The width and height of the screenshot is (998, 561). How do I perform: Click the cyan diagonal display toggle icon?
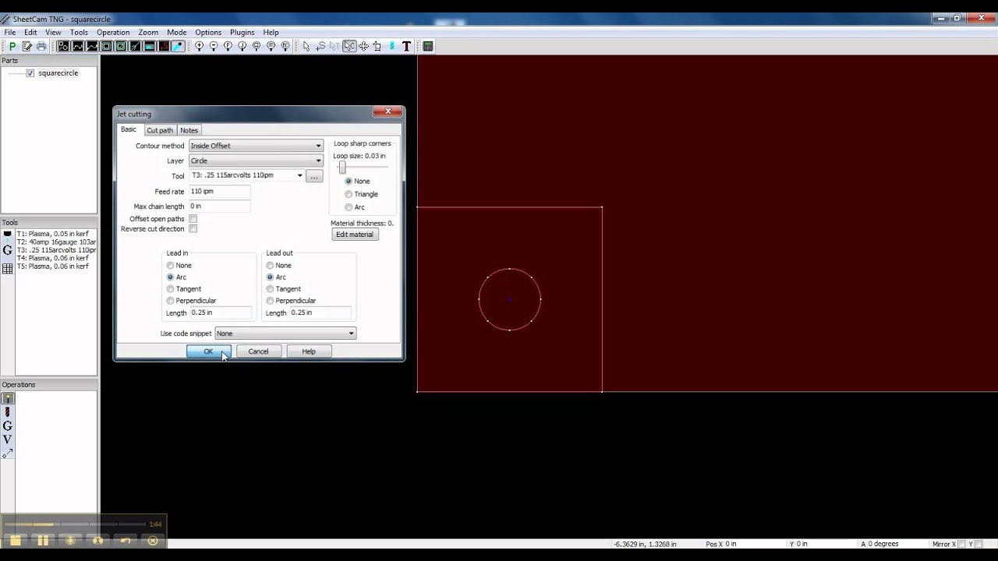(x=179, y=46)
